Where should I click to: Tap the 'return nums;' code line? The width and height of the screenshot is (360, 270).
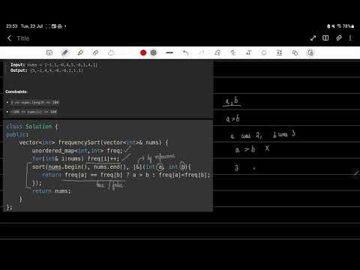tap(52, 191)
